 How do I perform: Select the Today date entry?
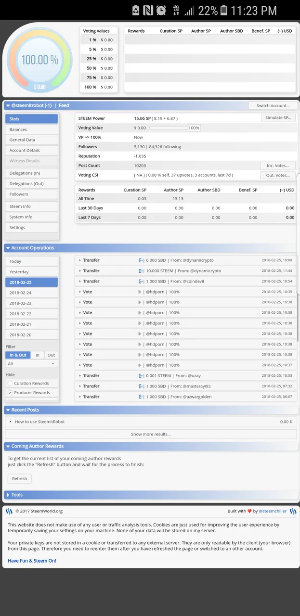(31, 261)
